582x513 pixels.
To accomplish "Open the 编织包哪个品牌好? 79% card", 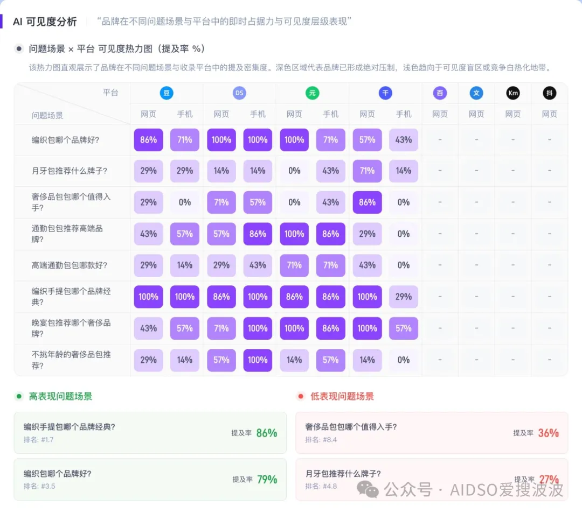I will (150, 479).
